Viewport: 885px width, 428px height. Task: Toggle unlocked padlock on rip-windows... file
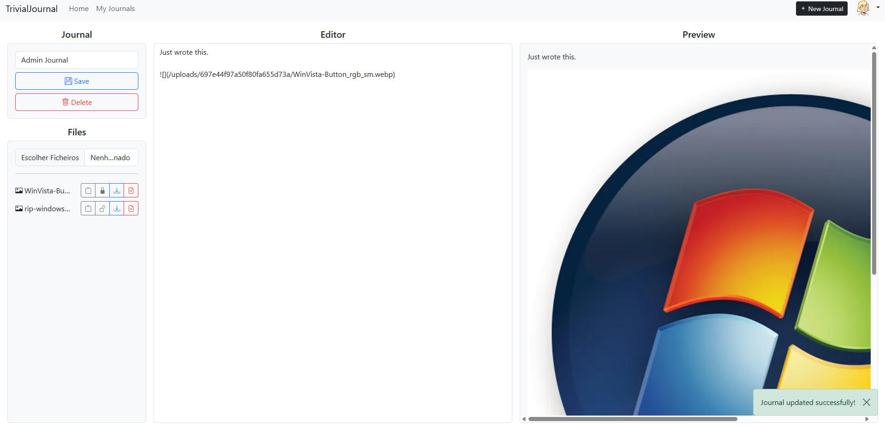pyautogui.click(x=102, y=208)
